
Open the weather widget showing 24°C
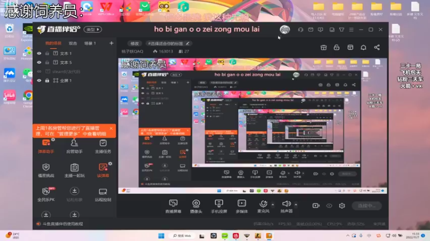12,236
